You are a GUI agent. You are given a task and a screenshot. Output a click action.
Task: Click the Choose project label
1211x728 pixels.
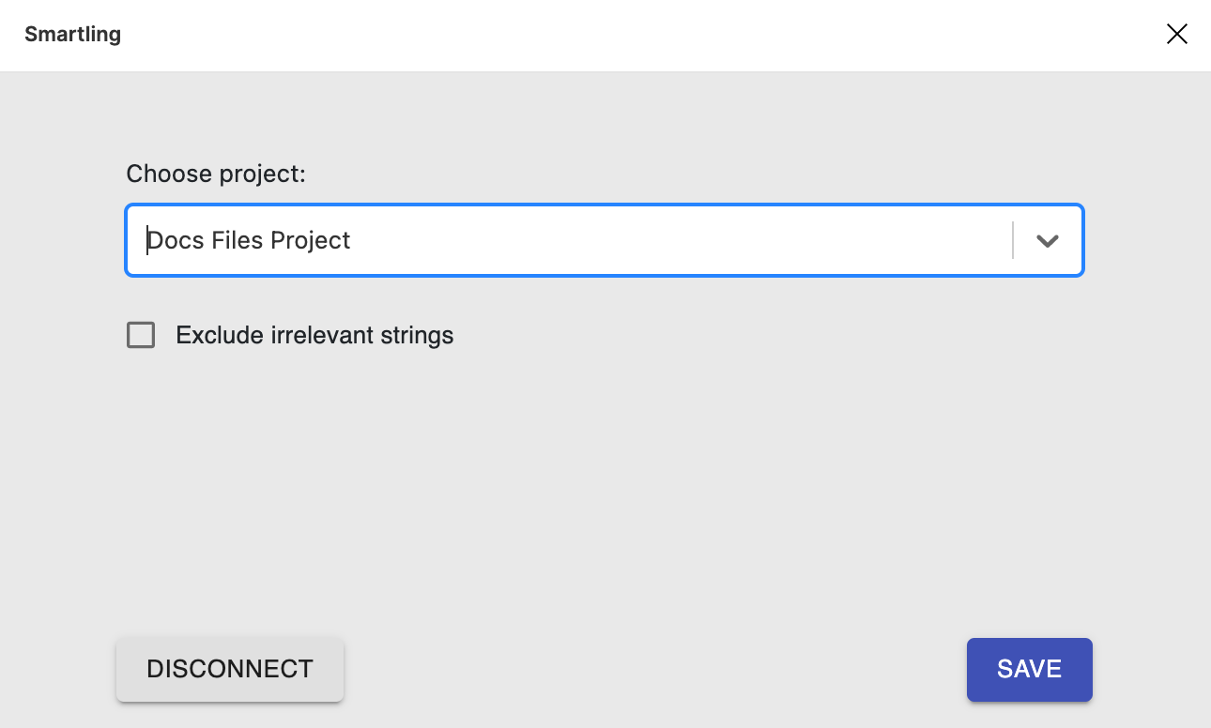point(215,174)
